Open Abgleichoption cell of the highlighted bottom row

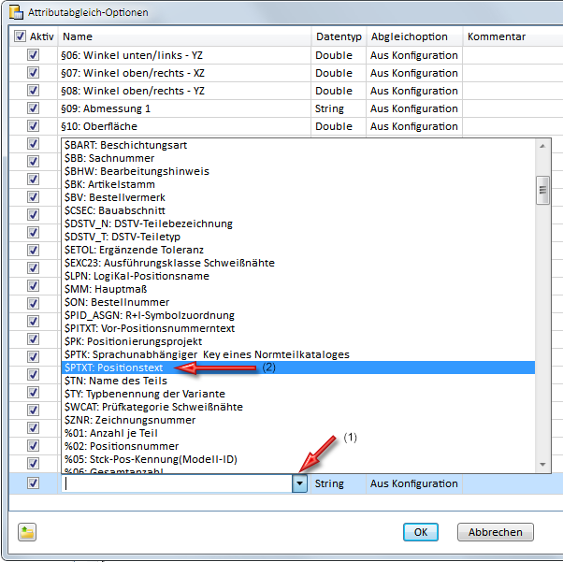click(x=414, y=483)
